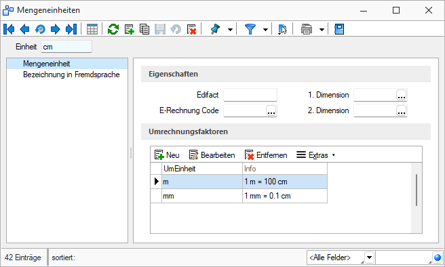Save the record with the disk icon
Viewport: 445px width, 267px height.
point(160,29)
